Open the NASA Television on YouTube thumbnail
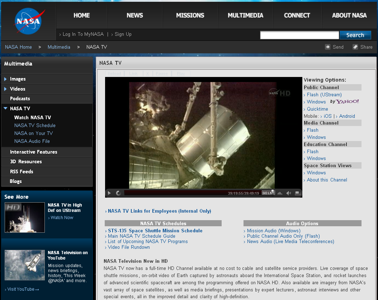Screen dimensions: 378x300 click(25, 265)
